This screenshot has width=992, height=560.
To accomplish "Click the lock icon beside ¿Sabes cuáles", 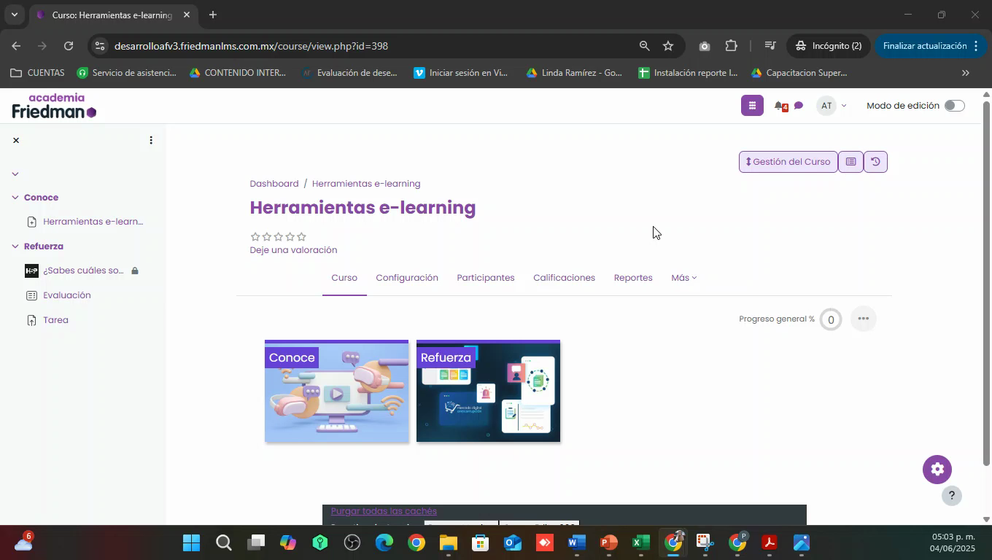I will 135,271.
